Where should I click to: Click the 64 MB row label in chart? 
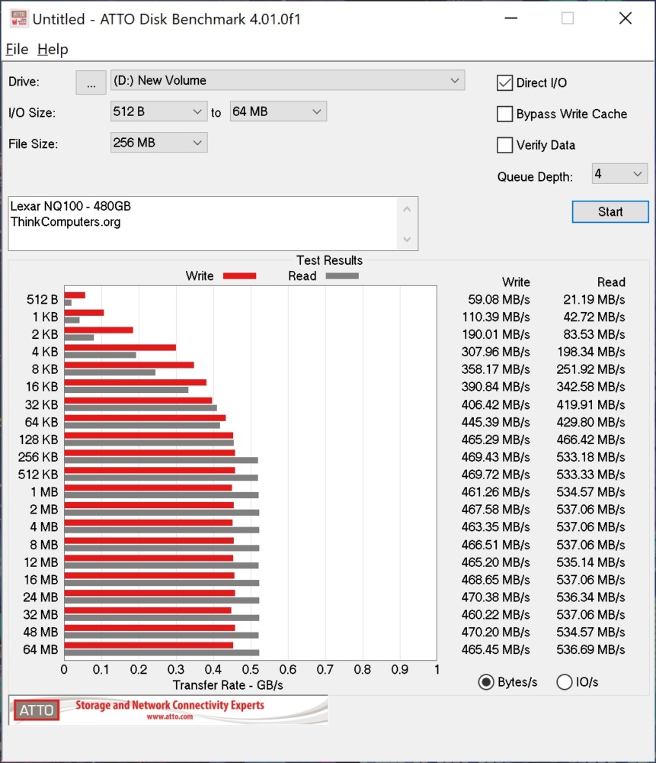(x=40, y=649)
